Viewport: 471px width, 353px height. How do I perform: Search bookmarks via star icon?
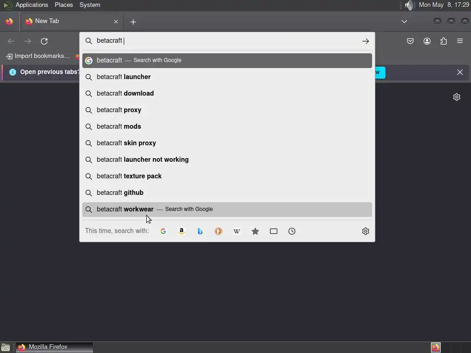[255, 231]
